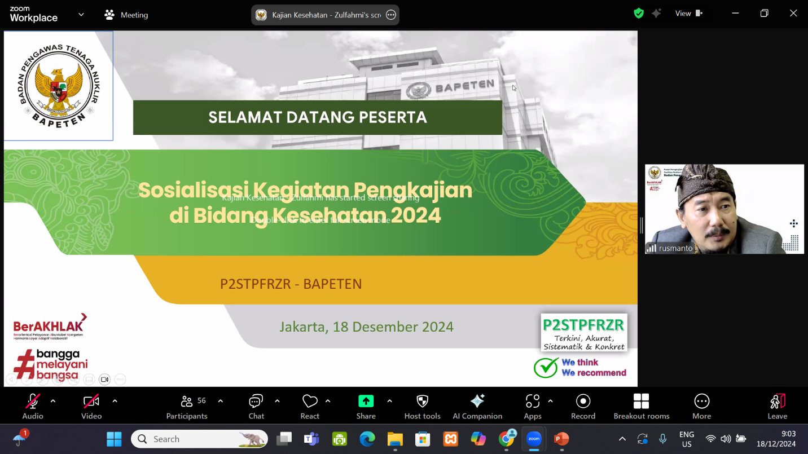Click rusmanto's video thumbnail
The height and width of the screenshot is (454, 808).
click(x=724, y=209)
